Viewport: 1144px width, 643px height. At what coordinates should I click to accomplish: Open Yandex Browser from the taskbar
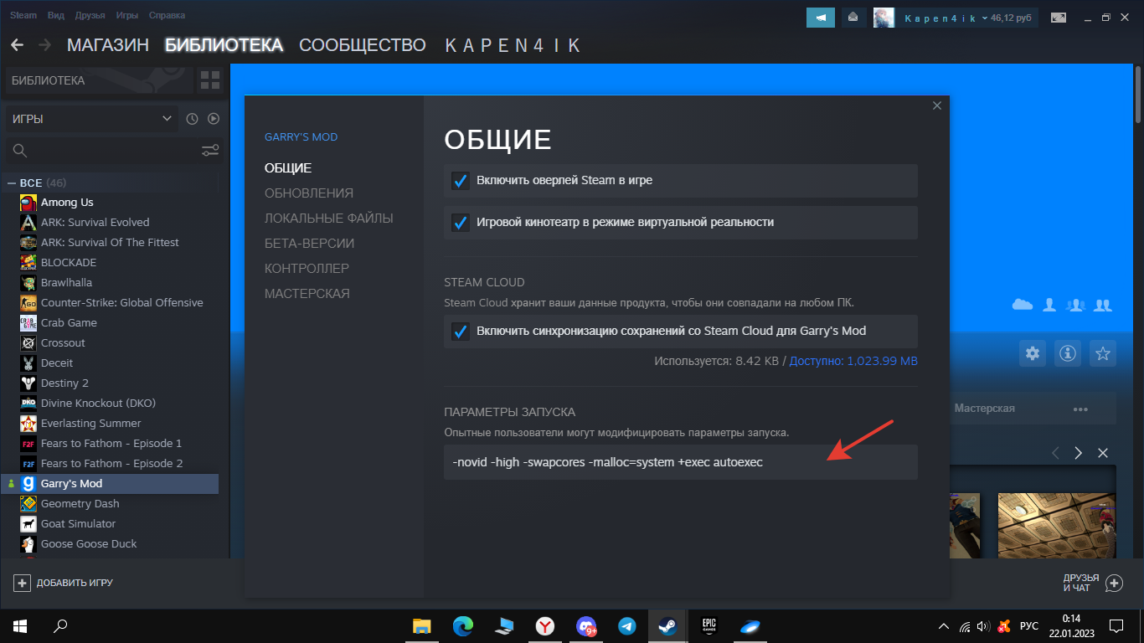click(545, 625)
